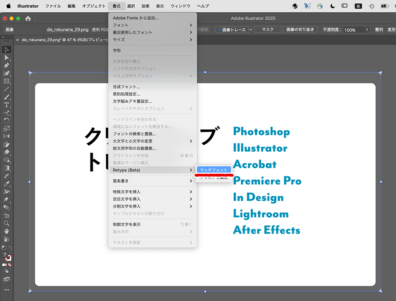The image size is (396, 301).
Task: Expand the サイズ submenu
Action: click(152, 40)
